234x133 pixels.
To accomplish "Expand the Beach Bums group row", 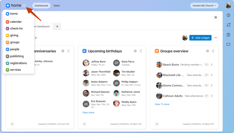I will (x=211, y=65).
